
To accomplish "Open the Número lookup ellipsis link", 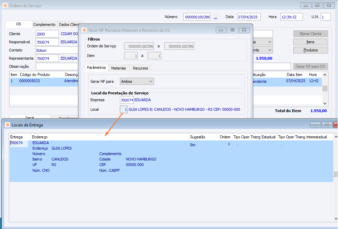I will point(215,17).
